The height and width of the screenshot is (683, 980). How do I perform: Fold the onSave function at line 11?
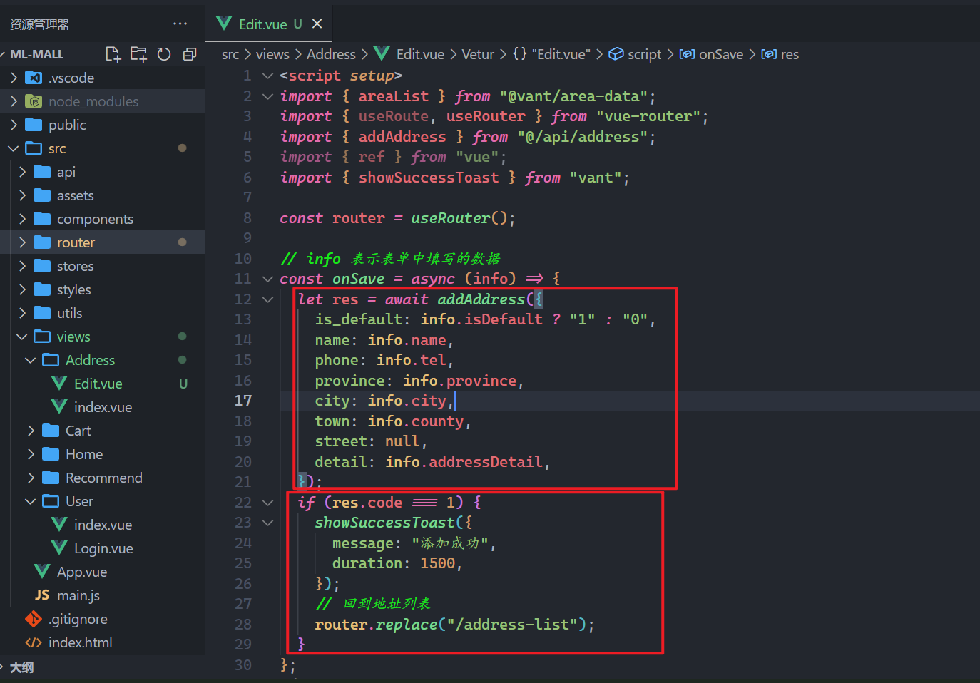click(x=267, y=279)
